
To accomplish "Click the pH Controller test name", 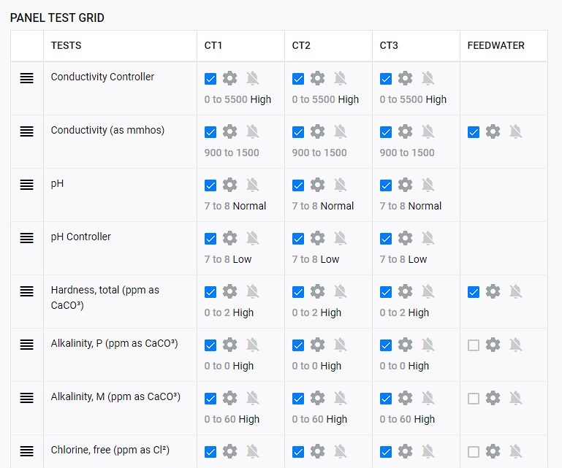I will pos(80,237).
